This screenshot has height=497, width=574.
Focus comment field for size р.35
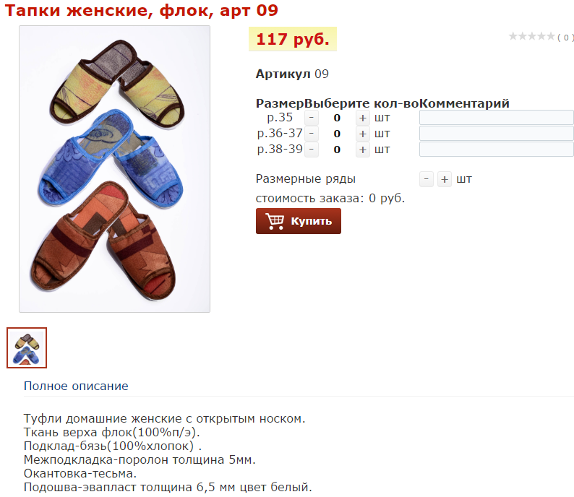(x=497, y=118)
